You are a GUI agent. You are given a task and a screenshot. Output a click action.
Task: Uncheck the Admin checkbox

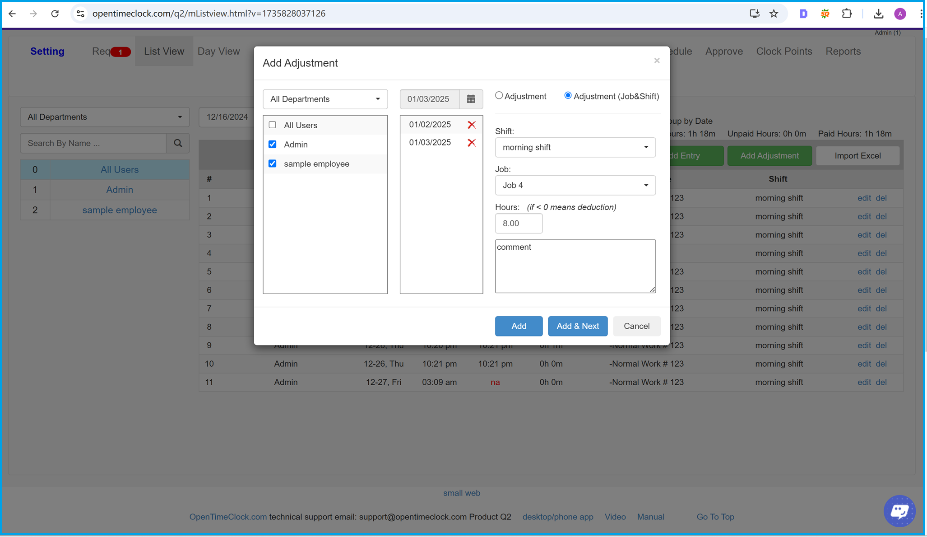click(272, 144)
